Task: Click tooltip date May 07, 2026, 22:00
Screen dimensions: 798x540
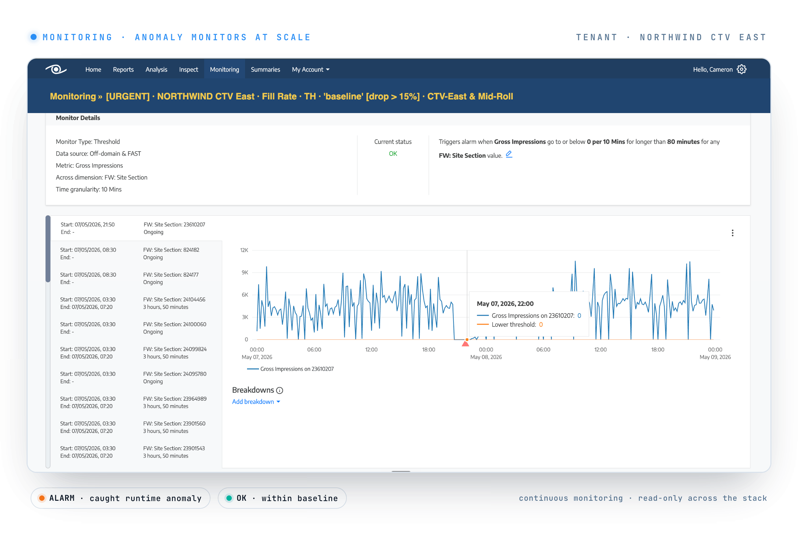Action: point(505,304)
